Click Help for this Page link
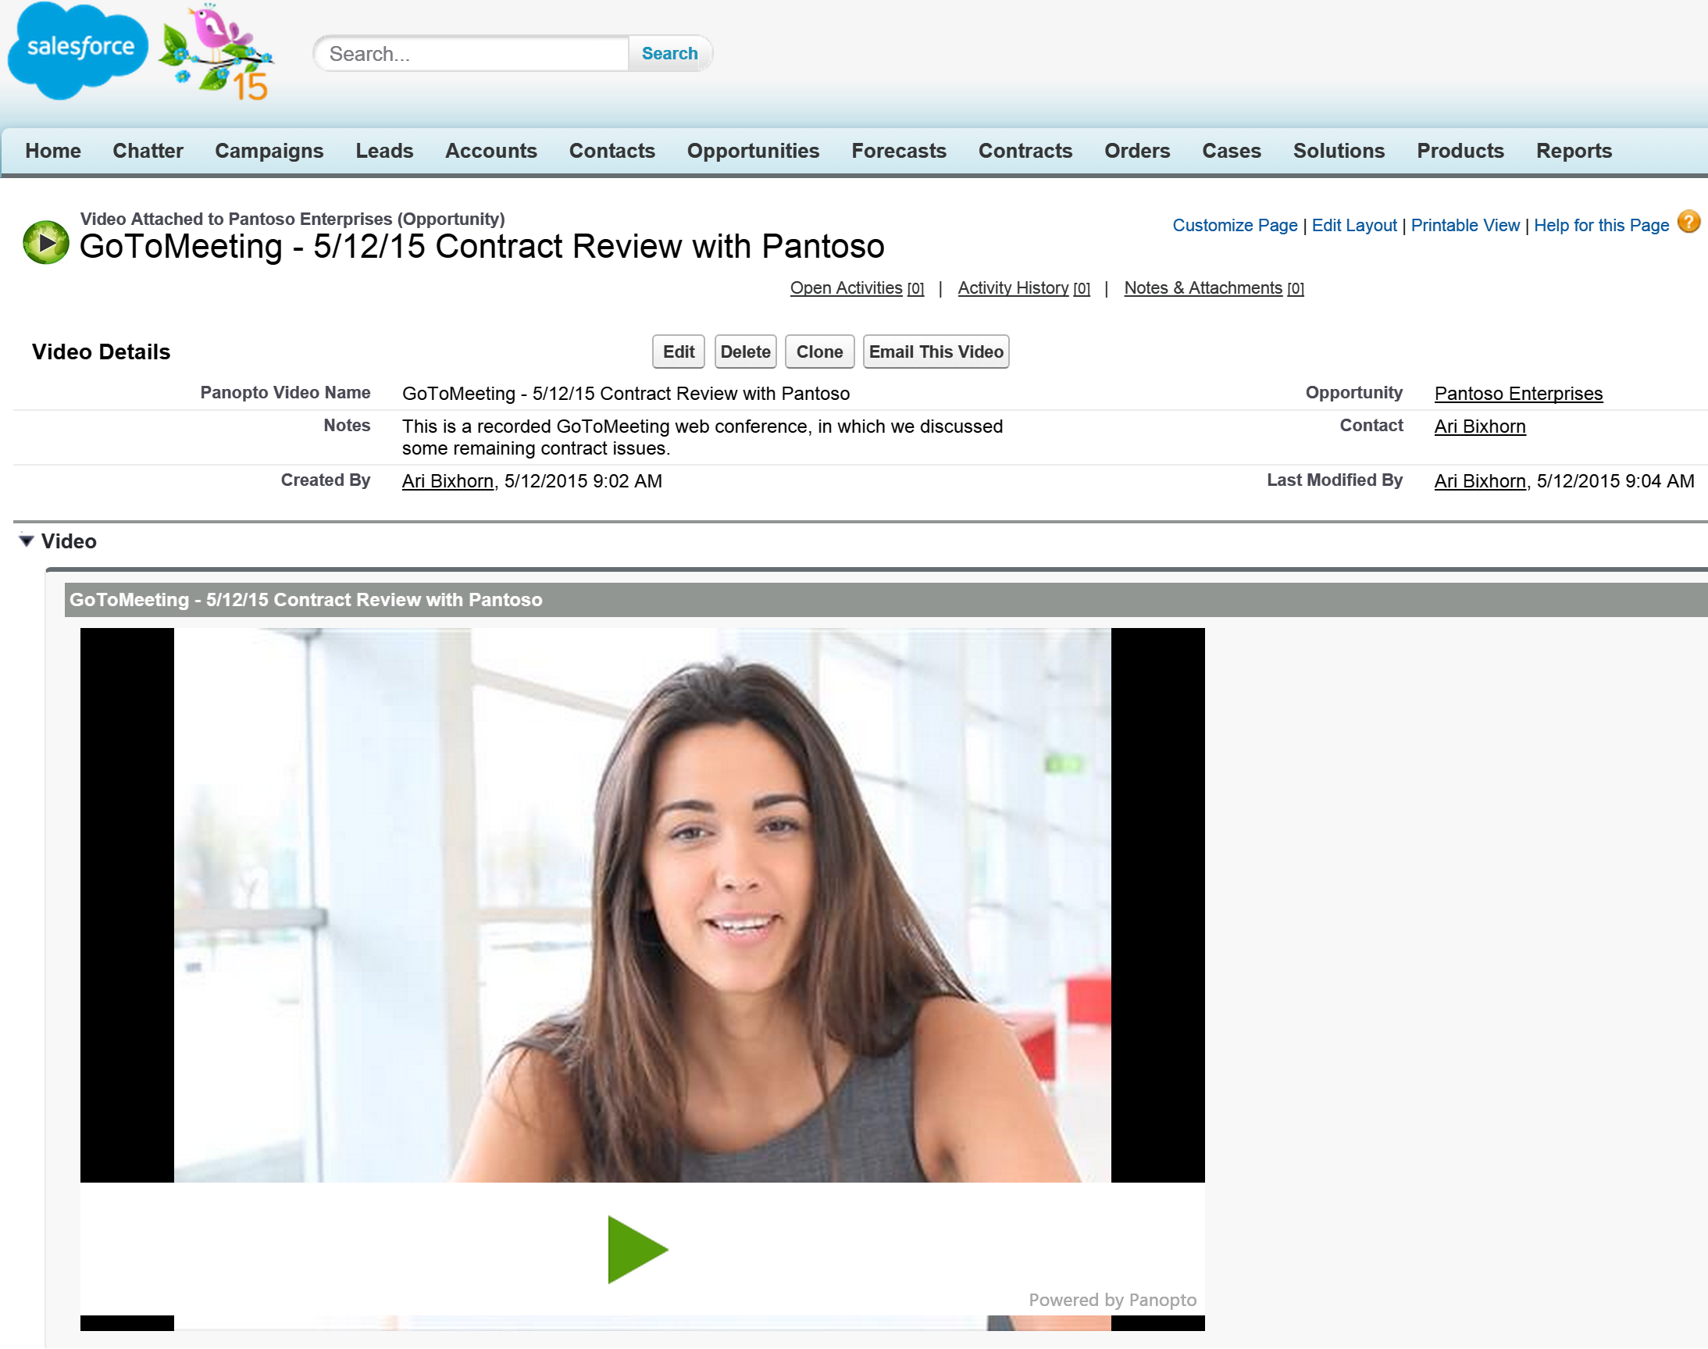 pos(1600,226)
